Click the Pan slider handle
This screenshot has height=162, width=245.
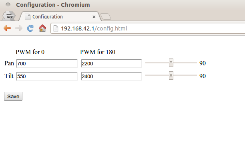(171, 63)
